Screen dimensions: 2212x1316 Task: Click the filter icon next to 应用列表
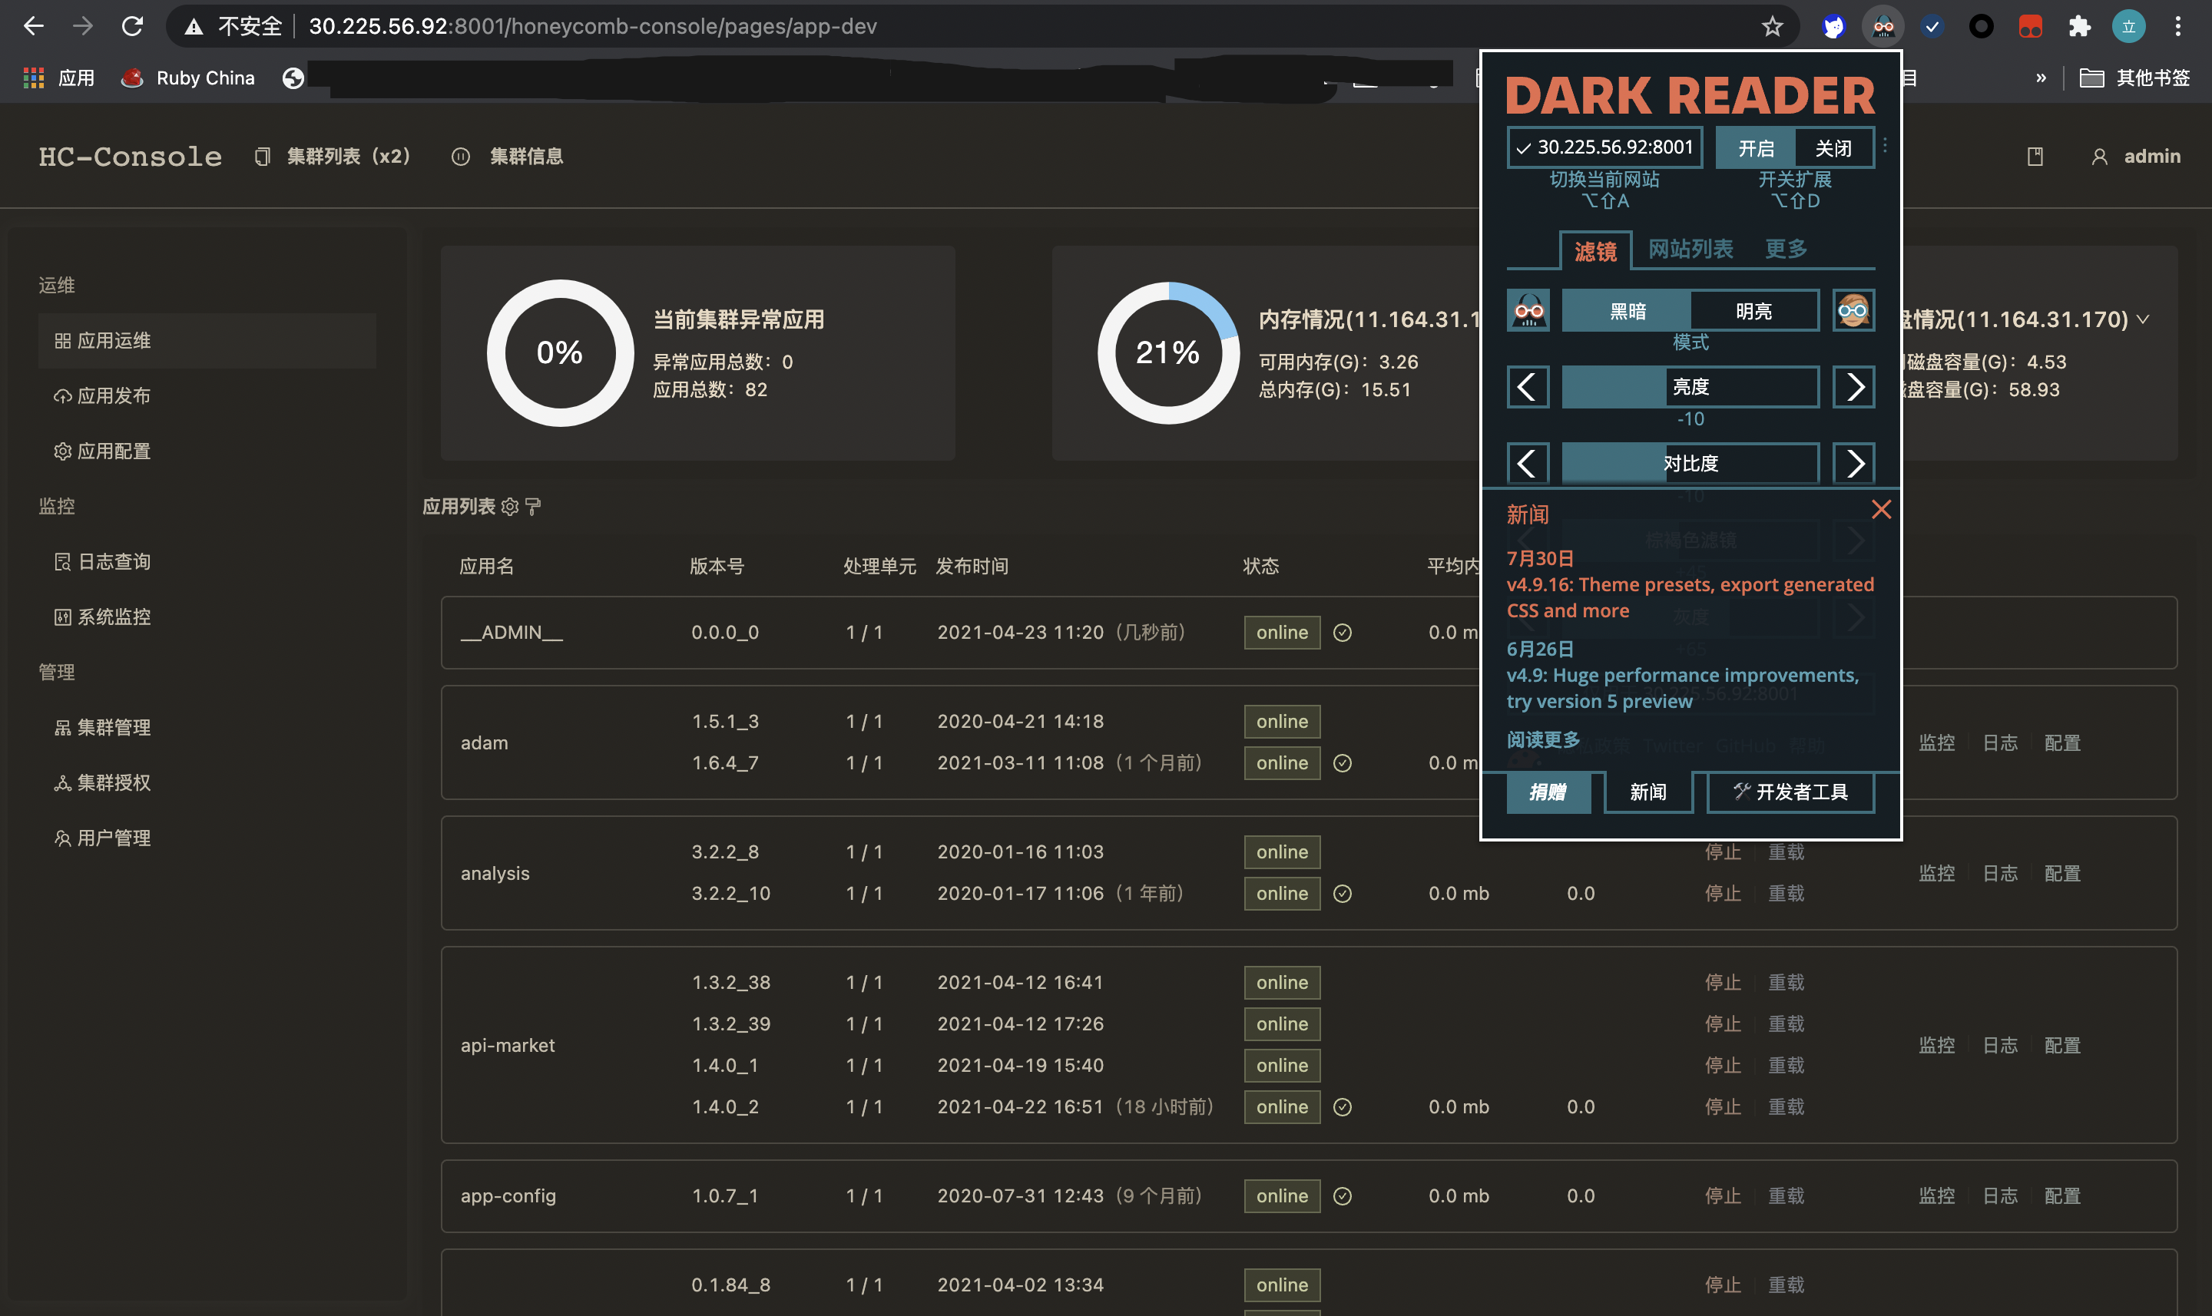click(x=533, y=506)
